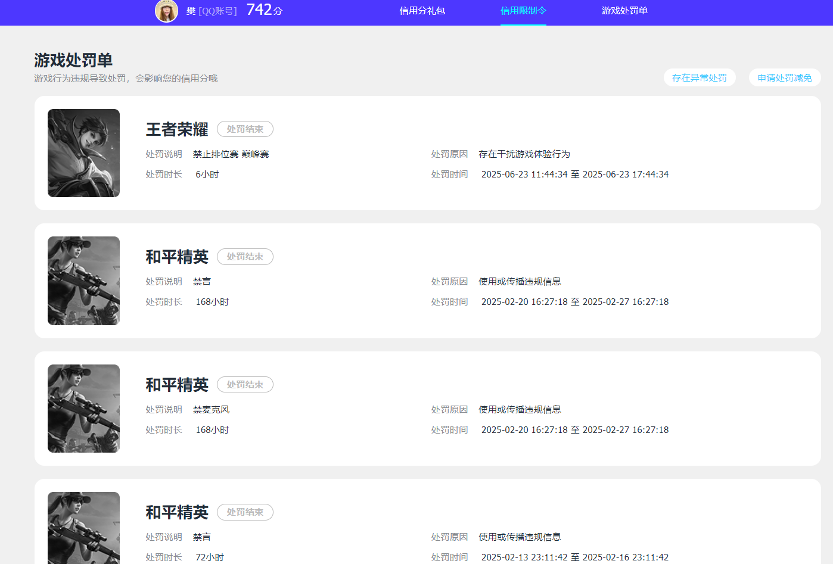This screenshot has width=833, height=564.
Task: Click 处罚结束 badge next to 王者荣耀
Action: point(245,129)
